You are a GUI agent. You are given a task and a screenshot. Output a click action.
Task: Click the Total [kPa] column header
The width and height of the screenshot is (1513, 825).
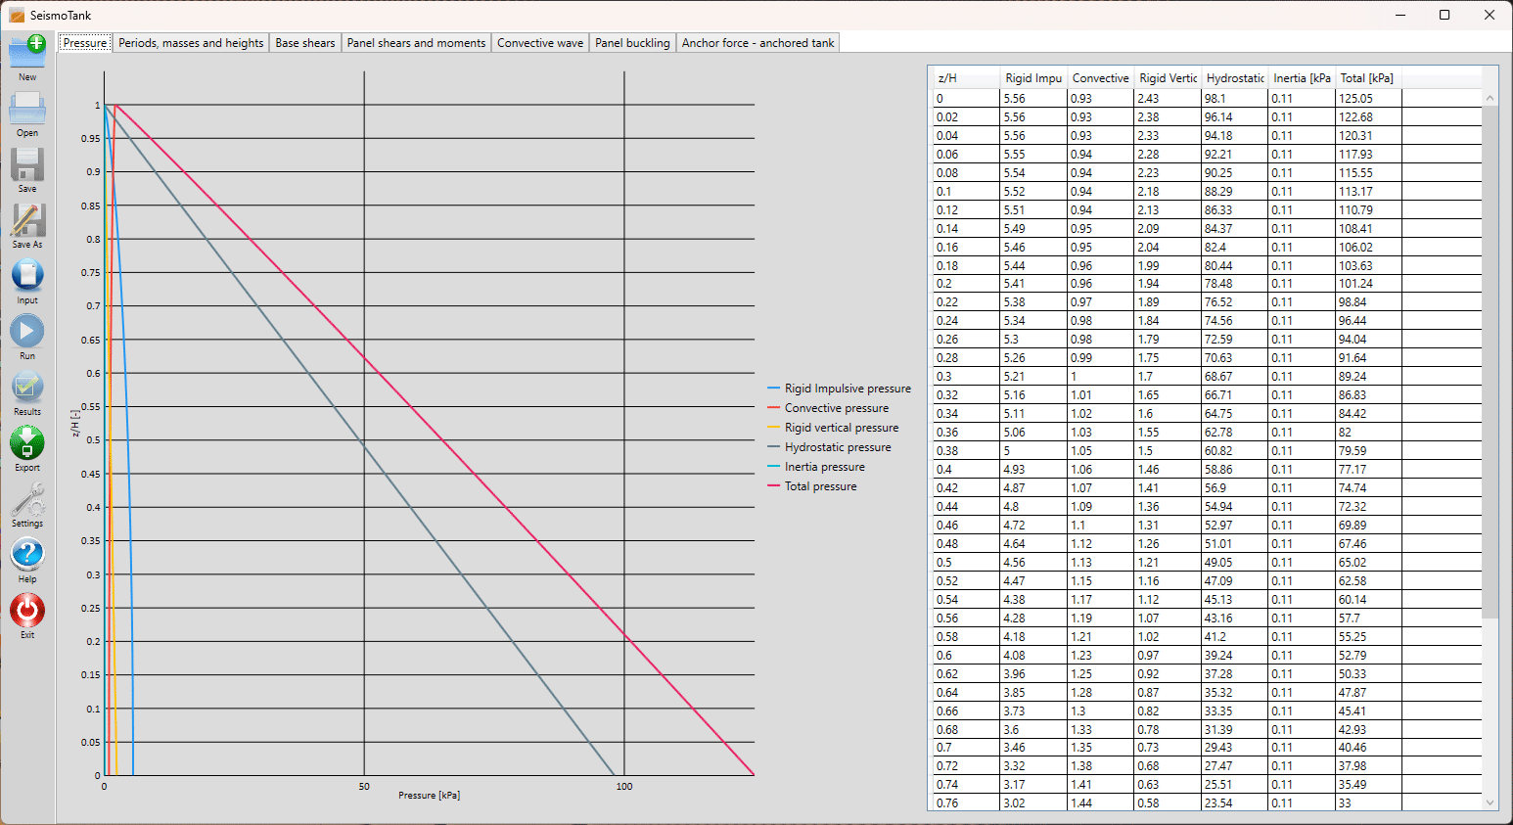[x=1367, y=78]
